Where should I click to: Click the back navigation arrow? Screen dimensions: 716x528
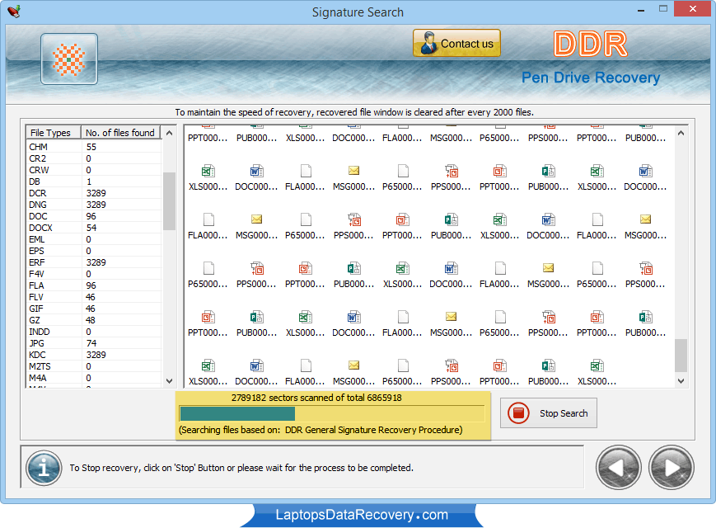click(x=618, y=467)
